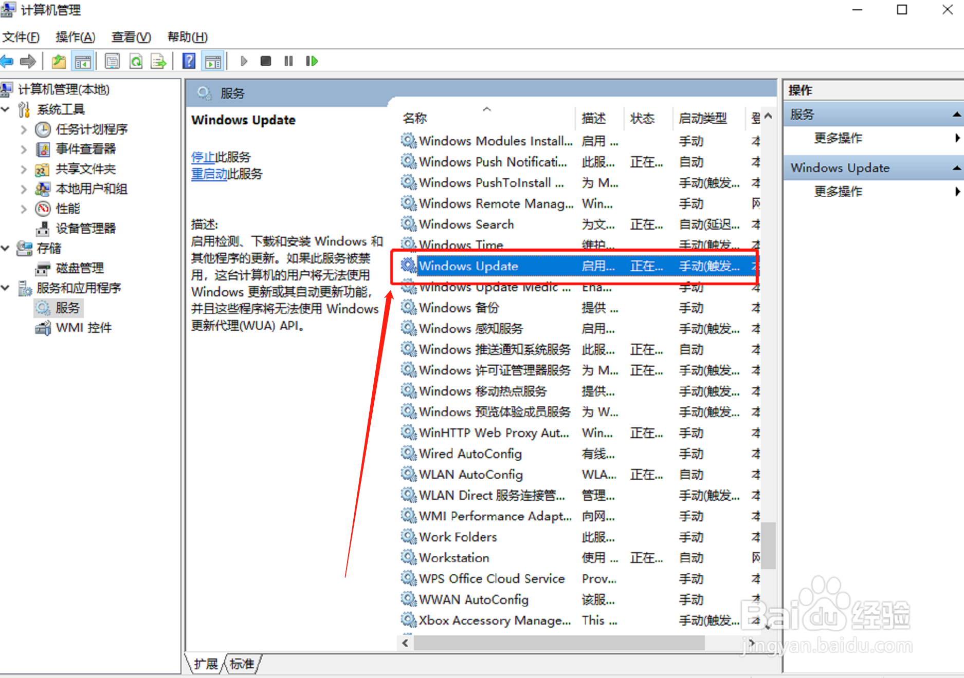Click the Properties toolbar icon
The width and height of the screenshot is (964, 678).
point(112,62)
